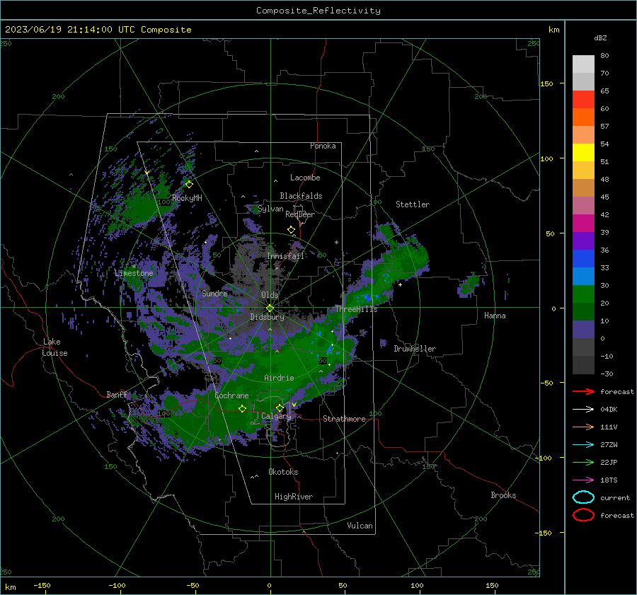Click the RockyMH label
Screen dimensions: 637x595
pyautogui.click(x=187, y=198)
